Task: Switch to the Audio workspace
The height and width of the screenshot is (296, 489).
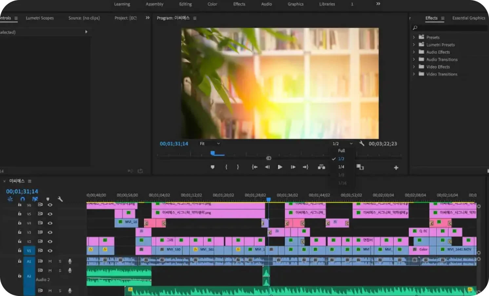Action: coord(266,4)
